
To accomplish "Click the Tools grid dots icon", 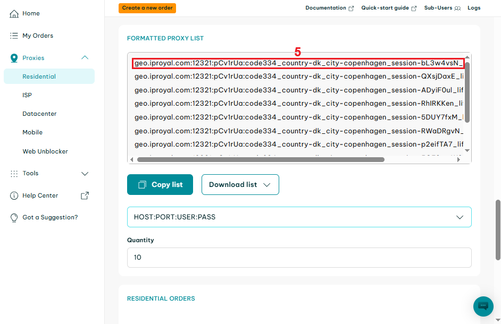I will tap(14, 174).
